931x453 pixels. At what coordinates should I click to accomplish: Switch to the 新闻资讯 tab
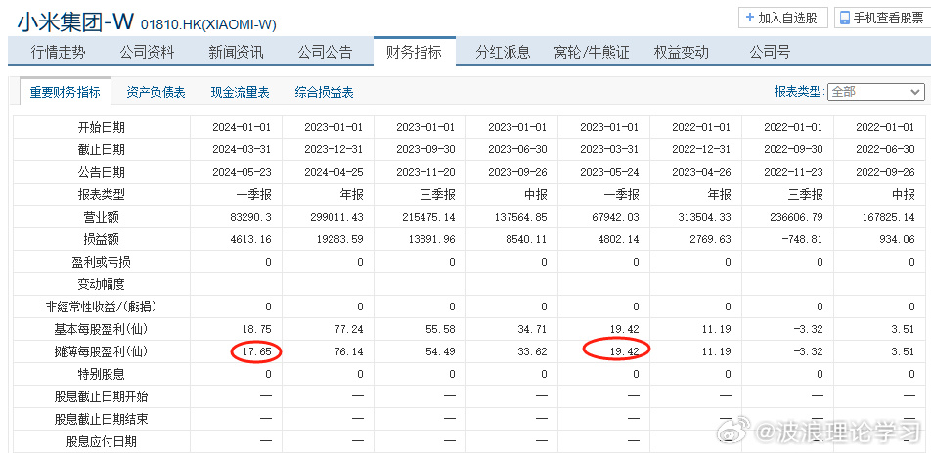(237, 52)
